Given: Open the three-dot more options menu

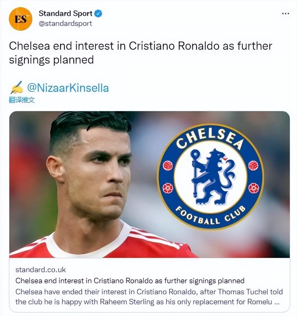Looking at the screenshot, I should point(285,14).
